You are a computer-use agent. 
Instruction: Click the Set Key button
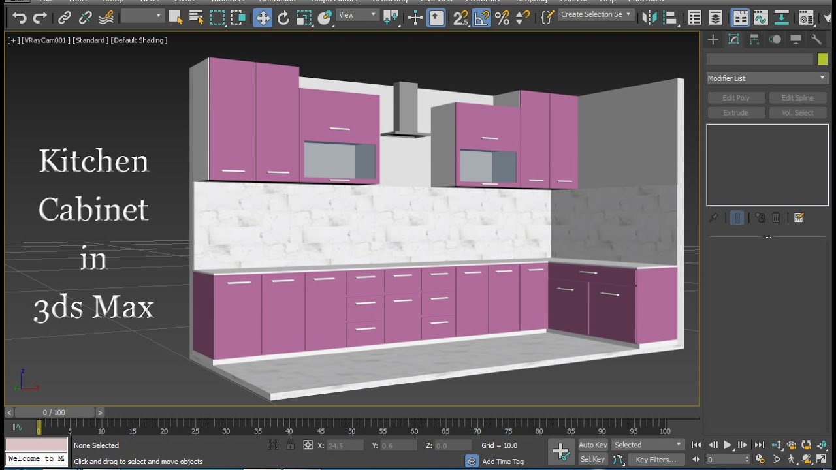point(592,460)
